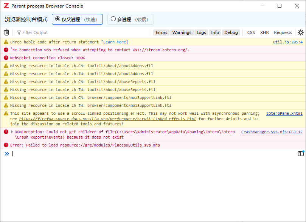The image size is (306, 222).
Task: Select zh-CN mozSupportLink.ftl missing resource message
Action: coord(91,97)
